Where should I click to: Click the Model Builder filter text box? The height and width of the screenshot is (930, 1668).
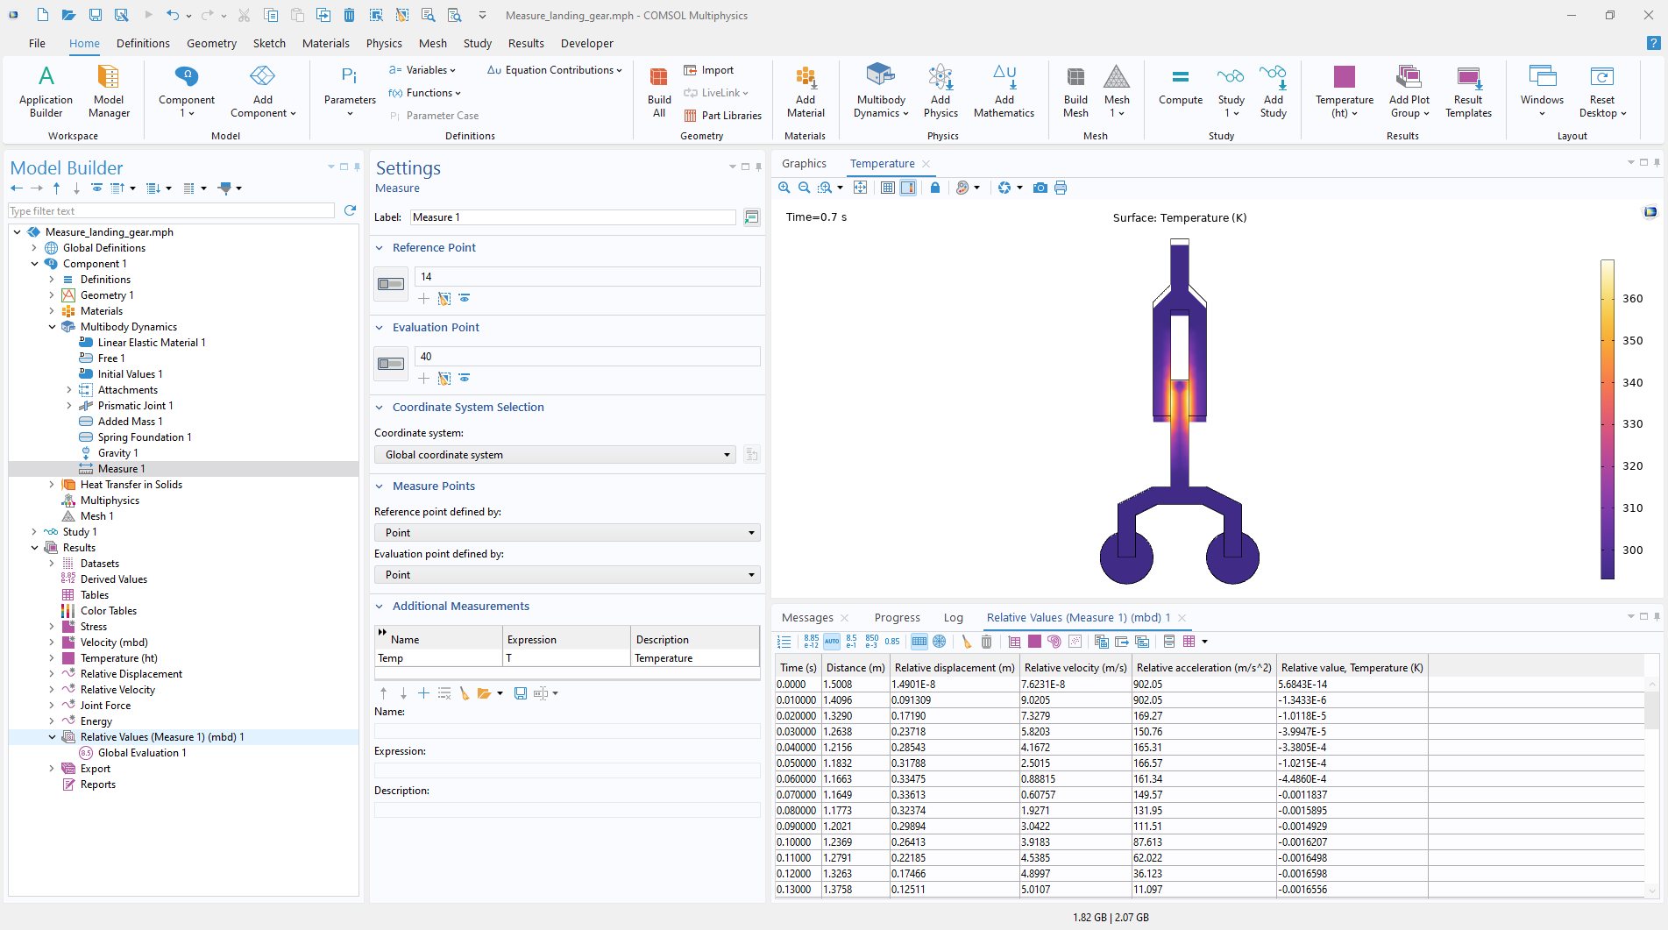point(172,211)
